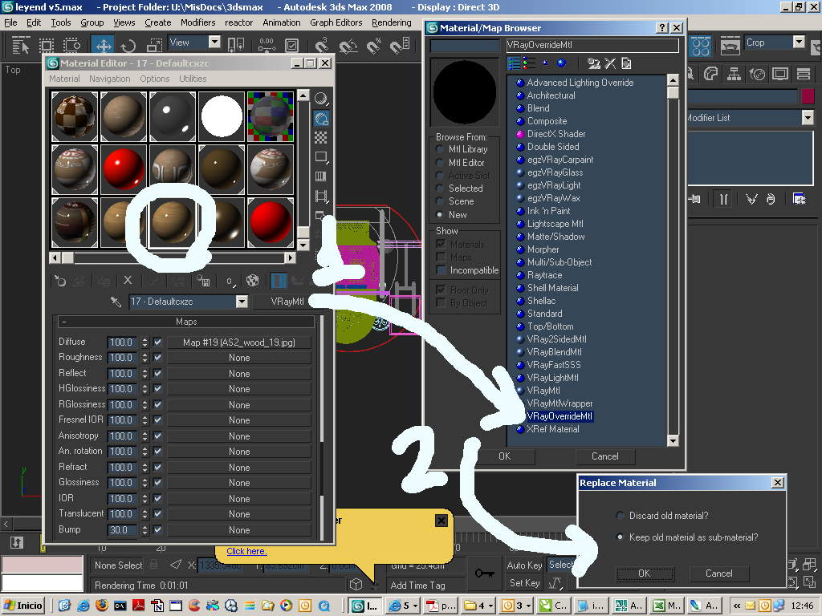Open the material name dropdown 17 - Defaultcxzc
This screenshot has width=822, height=616.
pos(242,302)
